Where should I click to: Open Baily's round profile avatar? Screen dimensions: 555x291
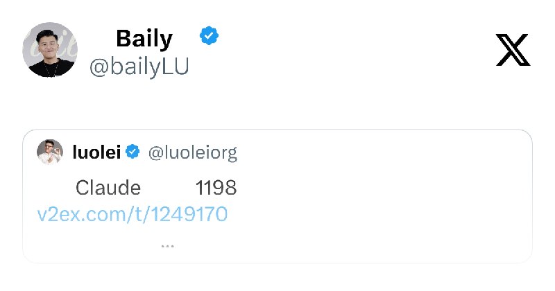[x=50, y=49]
